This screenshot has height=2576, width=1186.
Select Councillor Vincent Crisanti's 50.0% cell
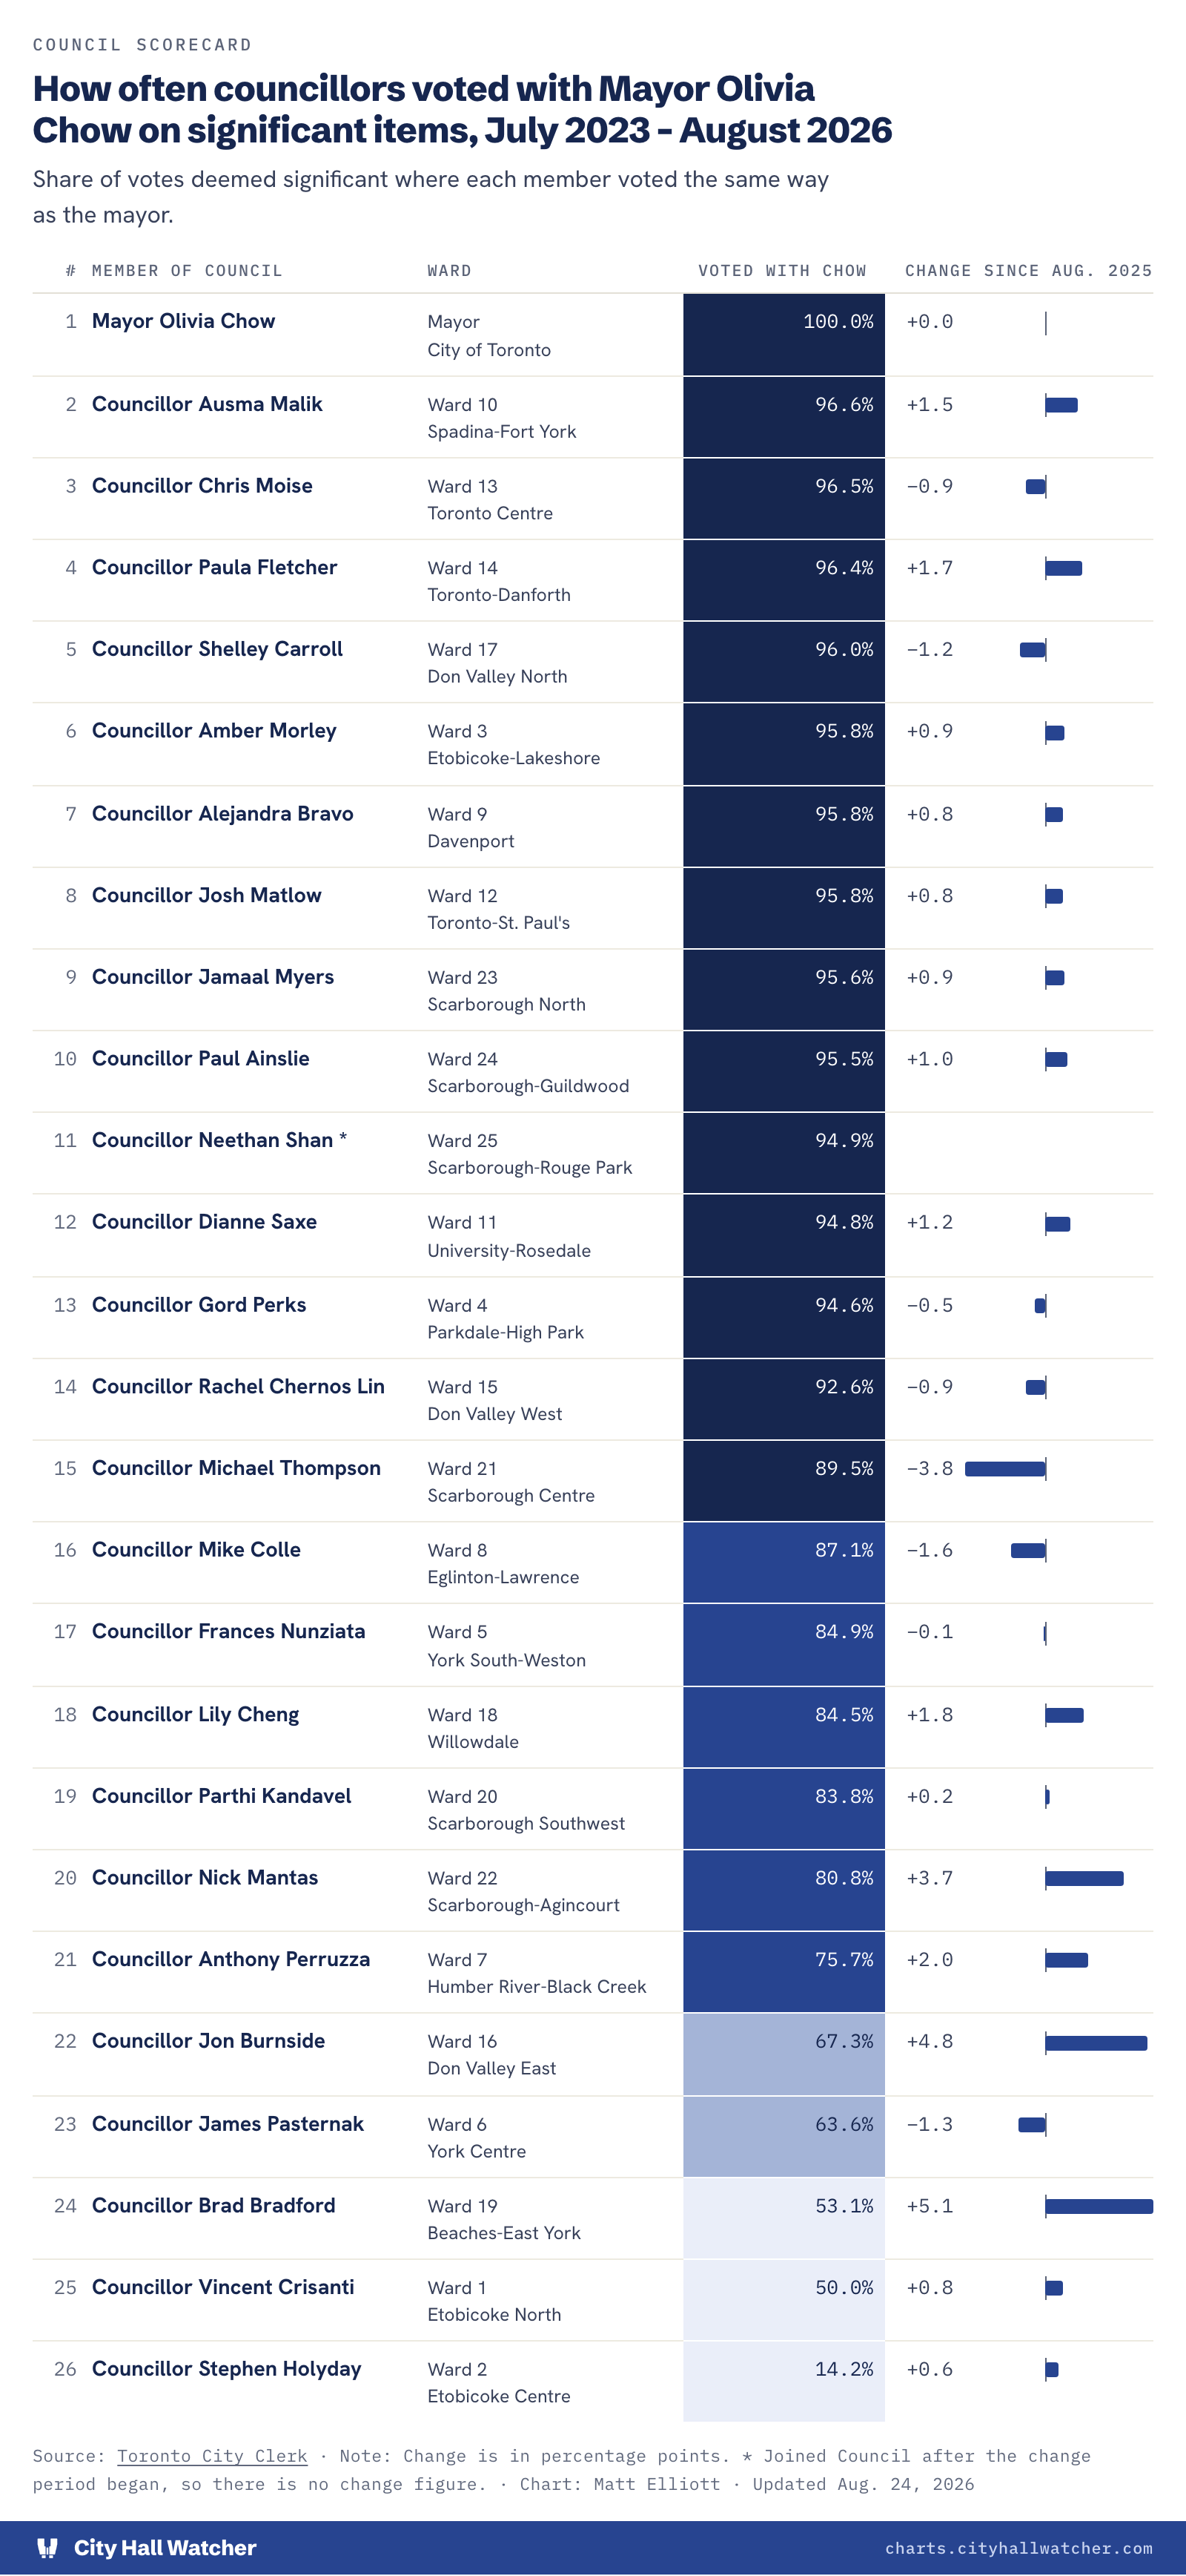click(784, 2300)
